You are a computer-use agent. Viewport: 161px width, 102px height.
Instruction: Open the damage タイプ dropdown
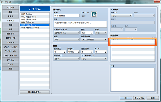122,16
